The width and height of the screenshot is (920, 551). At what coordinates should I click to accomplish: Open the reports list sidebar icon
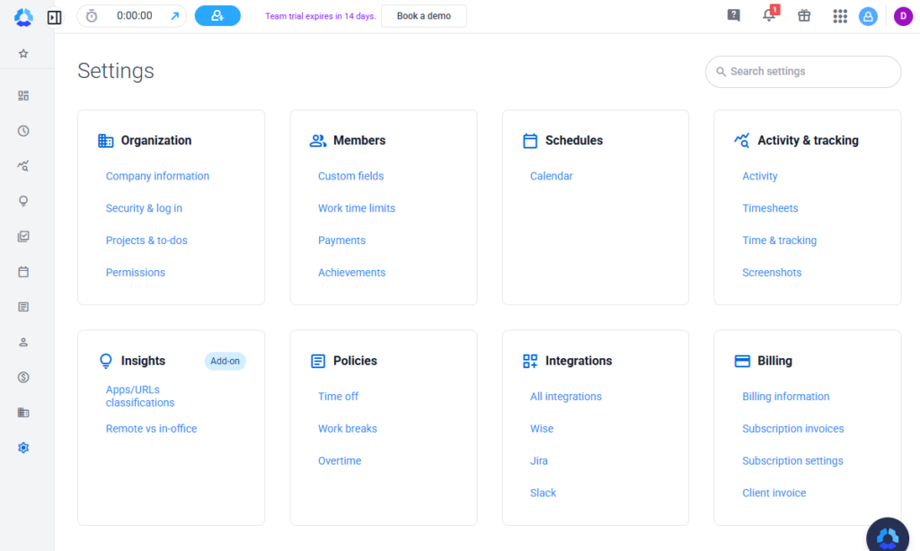[x=23, y=307]
